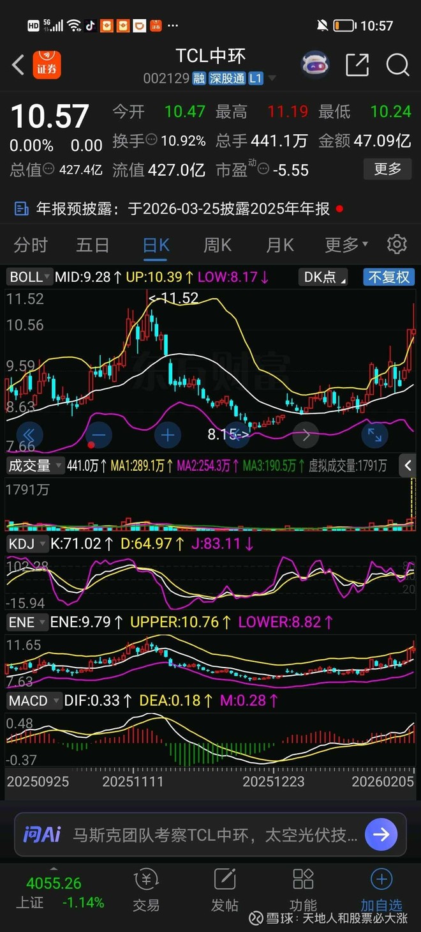Tap 今开 value 10.47
The image size is (421, 932).
pyautogui.click(x=184, y=112)
